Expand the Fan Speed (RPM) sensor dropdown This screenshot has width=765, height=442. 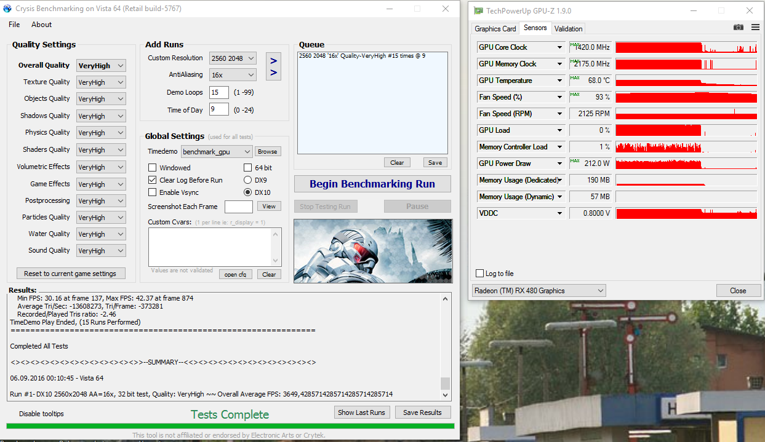pos(559,114)
